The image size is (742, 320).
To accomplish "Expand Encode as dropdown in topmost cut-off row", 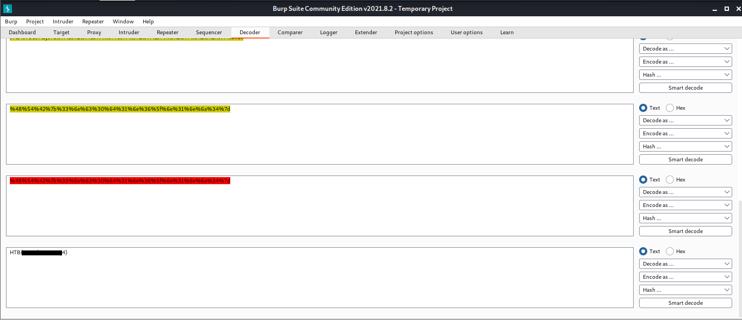I will 685,61.
